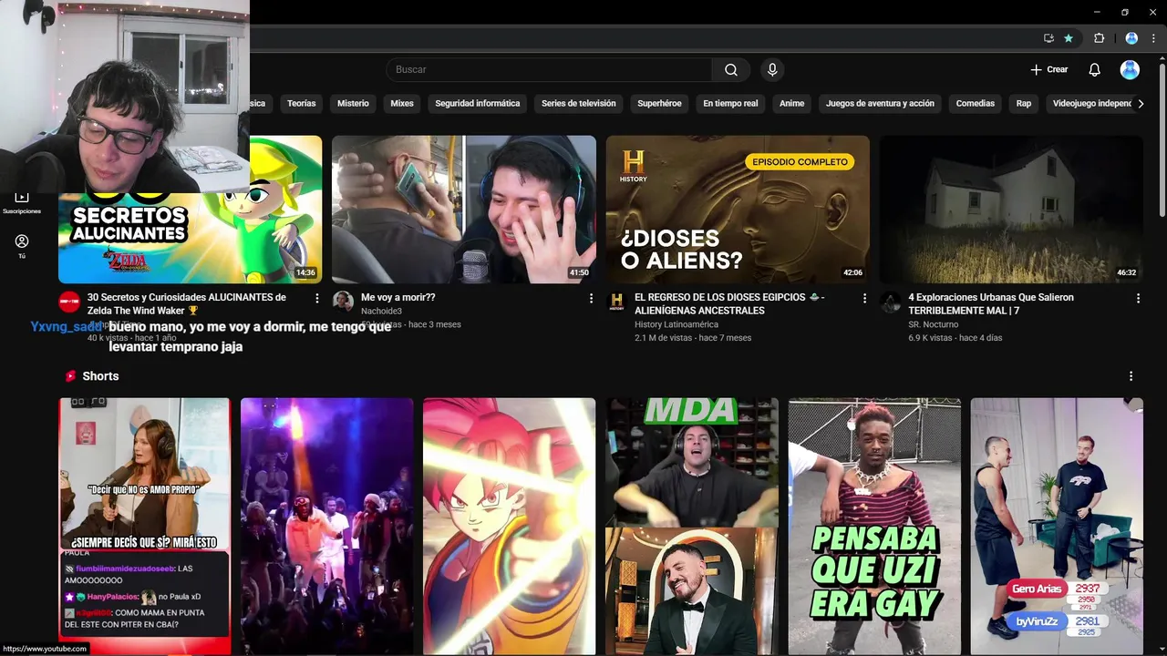Open the Goku anime short
The image size is (1167, 656).
coord(509,527)
